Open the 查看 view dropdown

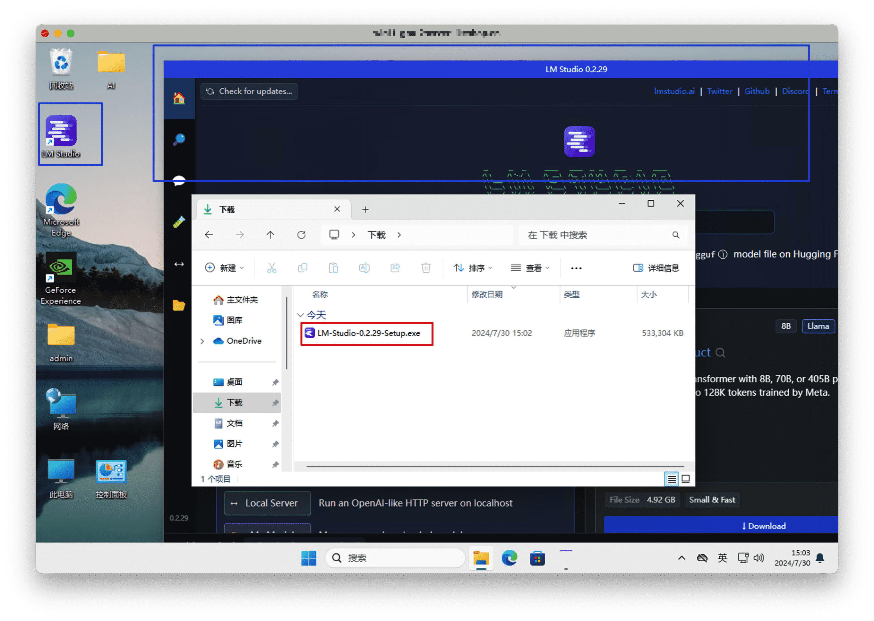pos(530,268)
